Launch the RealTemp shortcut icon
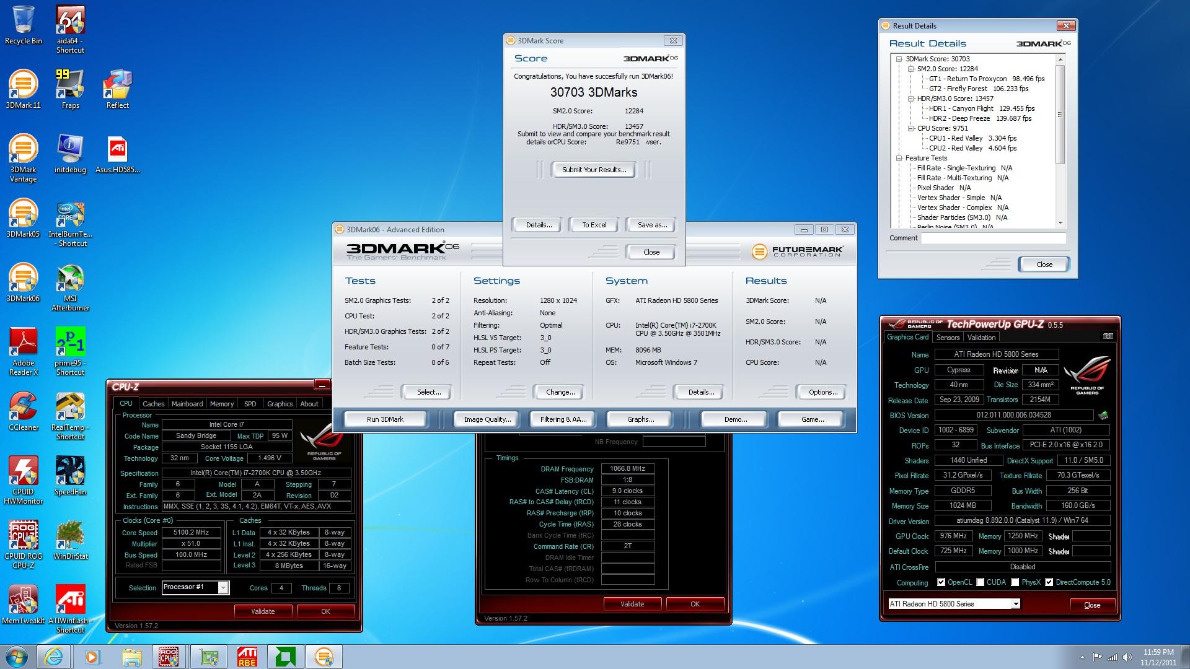This screenshot has height=669, width=1190. (70, 416)
